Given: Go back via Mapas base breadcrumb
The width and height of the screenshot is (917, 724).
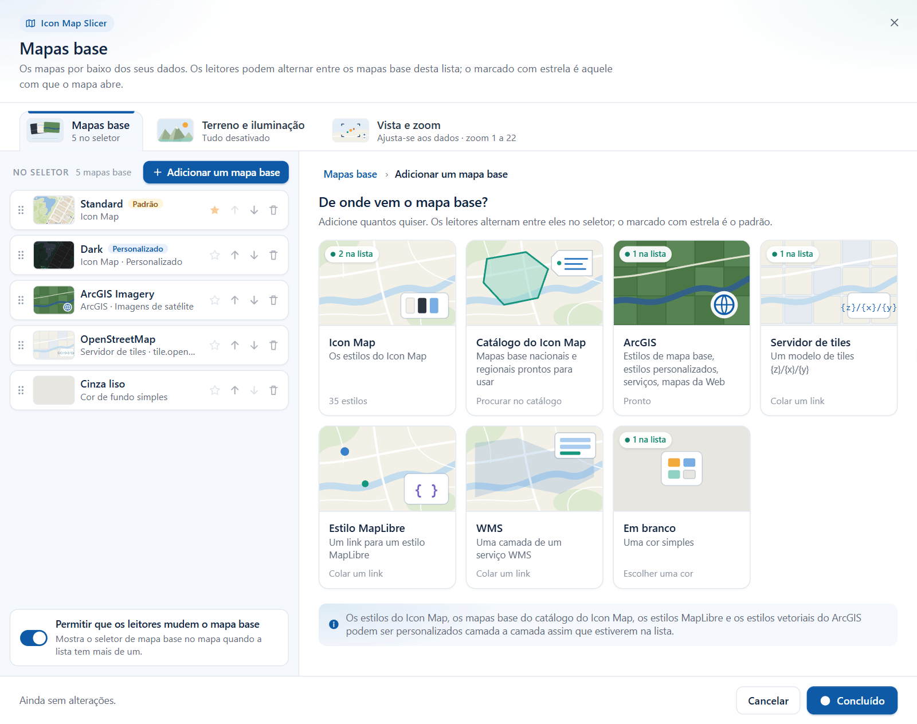Looking at the screenshot, I should [350, 174].
